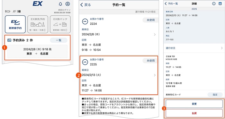Return to 予約一覧 from detail screen
The image size is (225, 119).
pyautogui.click(x=171, y=4)
